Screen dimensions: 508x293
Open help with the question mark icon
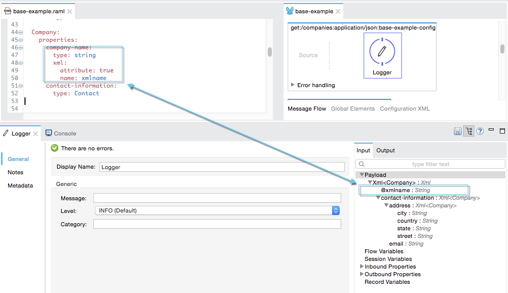[x=480, y=131]
